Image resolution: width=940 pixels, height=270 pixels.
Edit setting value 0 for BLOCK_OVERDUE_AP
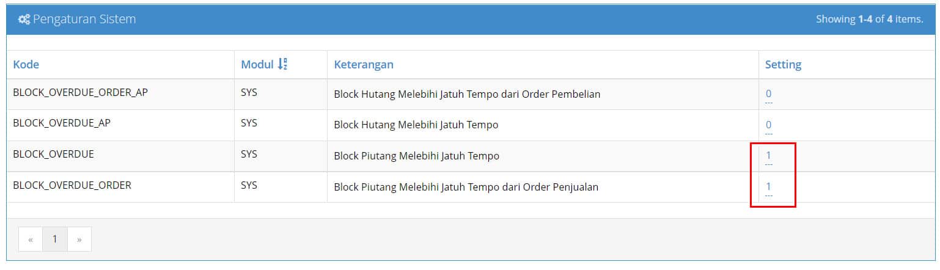[768, 125]
